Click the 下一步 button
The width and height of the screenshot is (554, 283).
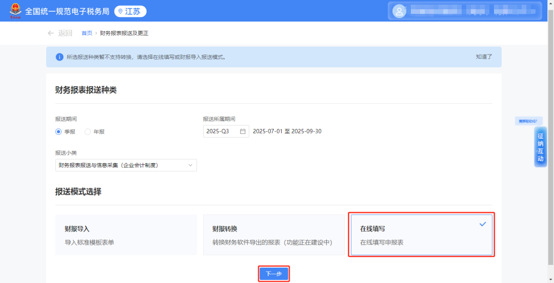click(273, 274)
